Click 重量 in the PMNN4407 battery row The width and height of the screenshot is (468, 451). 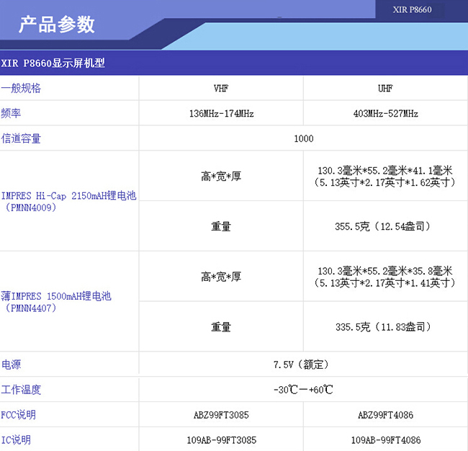(x=221, y=327)
